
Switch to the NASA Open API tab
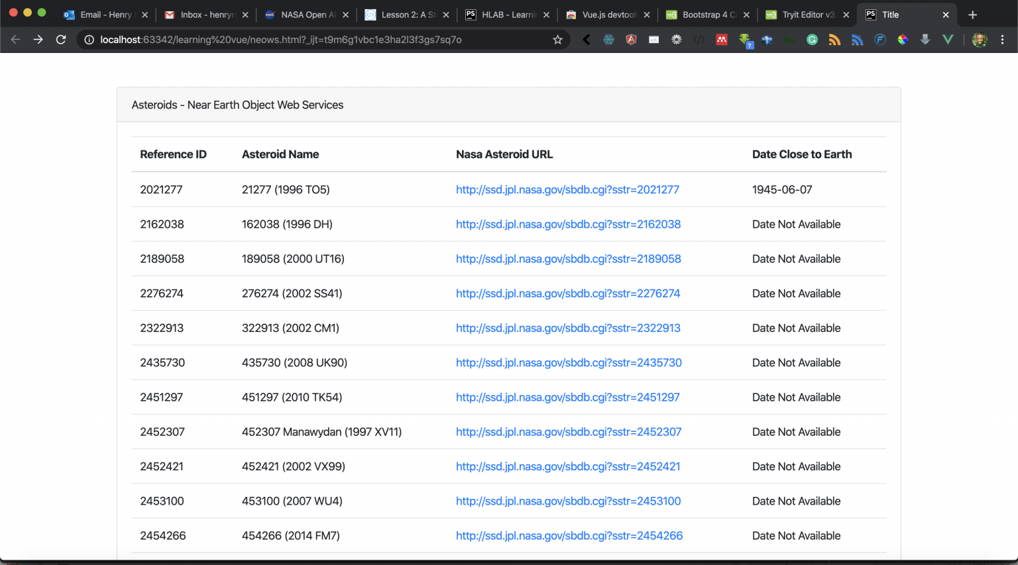pyautogui.click(x=306, y=15)
